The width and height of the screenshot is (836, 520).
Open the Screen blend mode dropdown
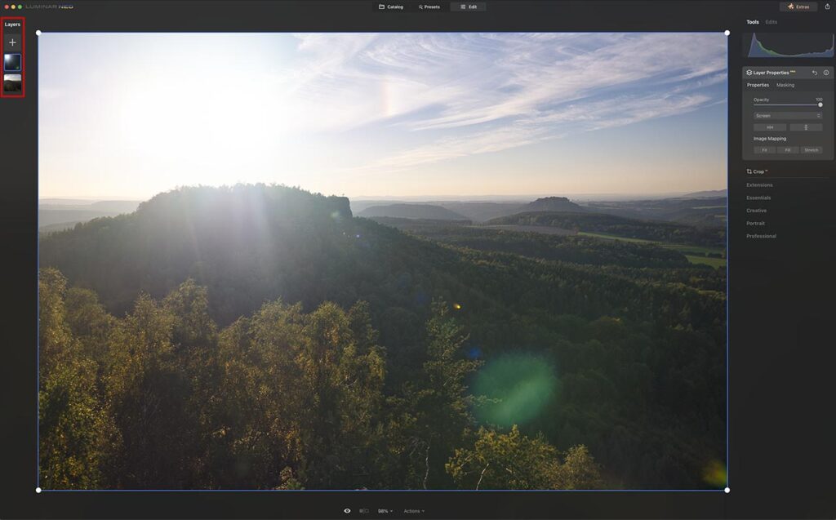787,115
